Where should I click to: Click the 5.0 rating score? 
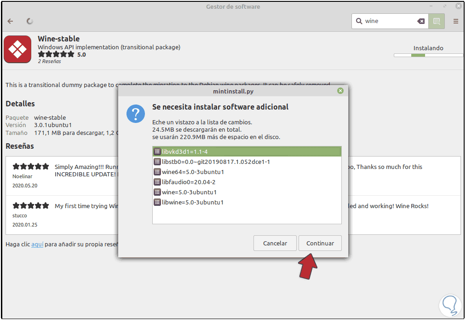point(81,55)
